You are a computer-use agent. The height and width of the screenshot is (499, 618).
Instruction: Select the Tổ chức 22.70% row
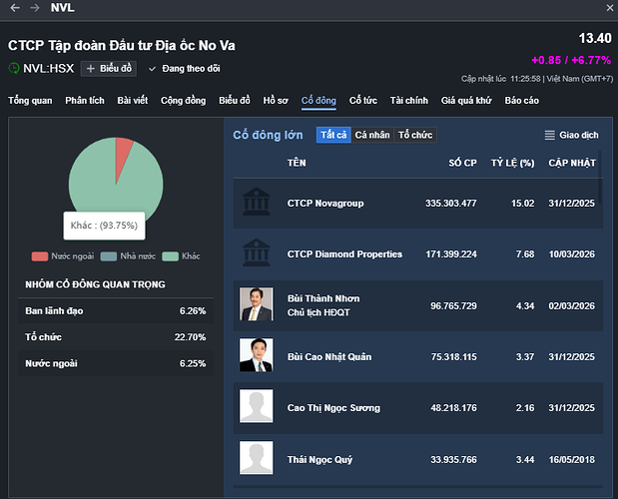(116, 337)
